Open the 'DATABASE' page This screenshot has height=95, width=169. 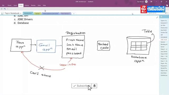[164, 37]
